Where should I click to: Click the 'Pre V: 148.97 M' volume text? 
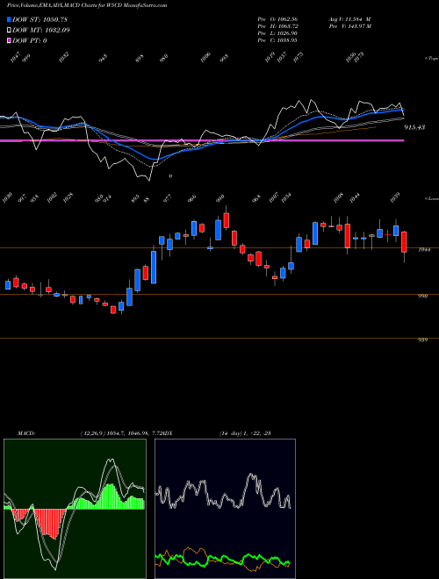click(349, 26)
